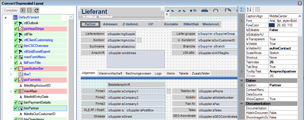This screenshot has width=304, height=120.
Task: Collapse the Documentation property category
Action: pos(241,104)
